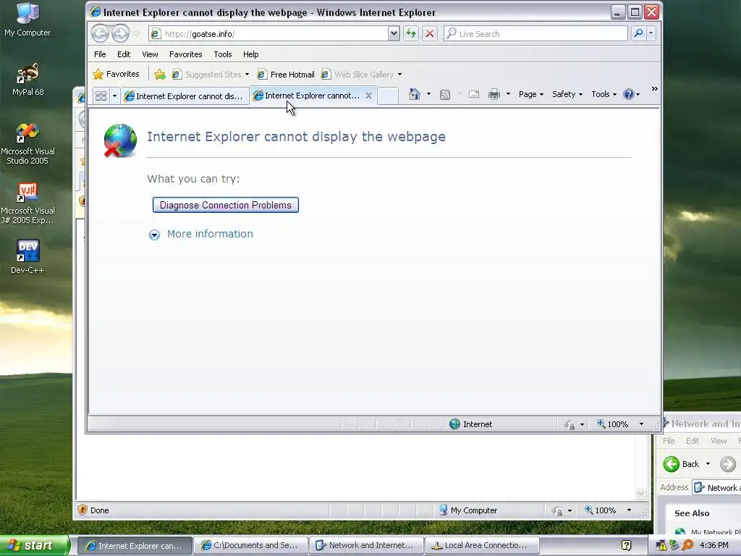This screenshot has height=556, width=741.
Task: Click the Print icon
Action: click(494, 94)
